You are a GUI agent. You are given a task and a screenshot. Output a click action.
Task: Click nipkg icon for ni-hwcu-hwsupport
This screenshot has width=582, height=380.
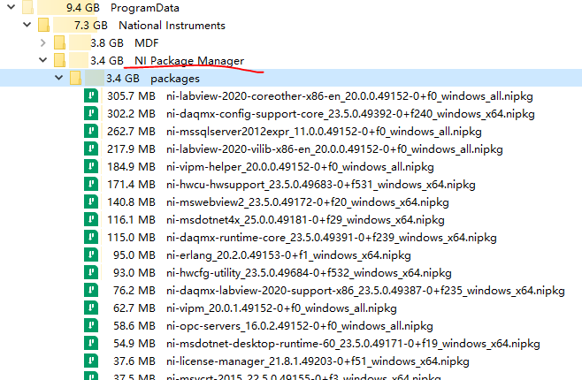(x=91, y=184)
